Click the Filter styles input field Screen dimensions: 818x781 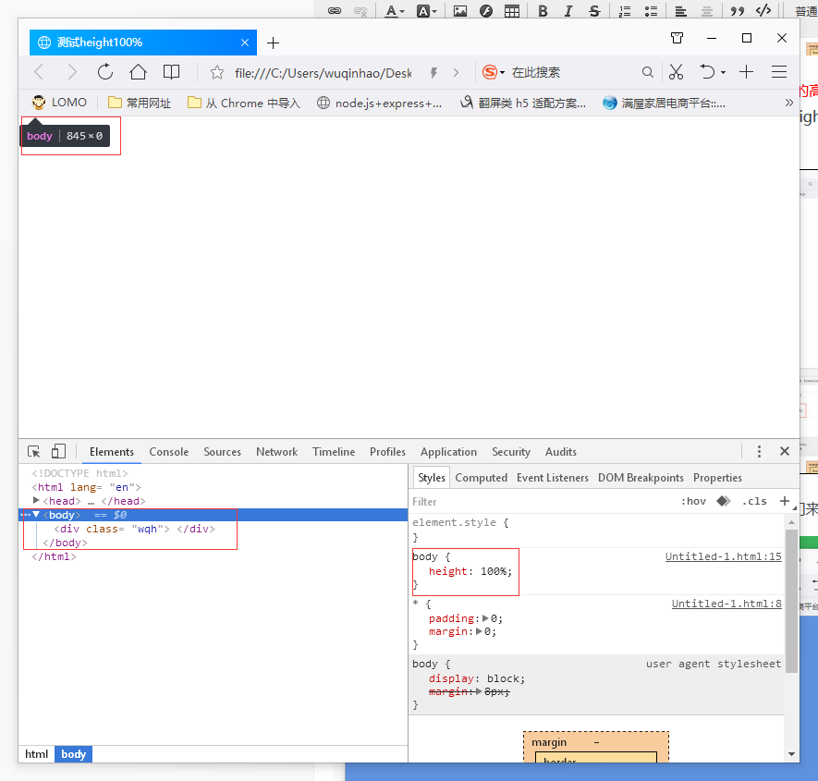point(536,502)
